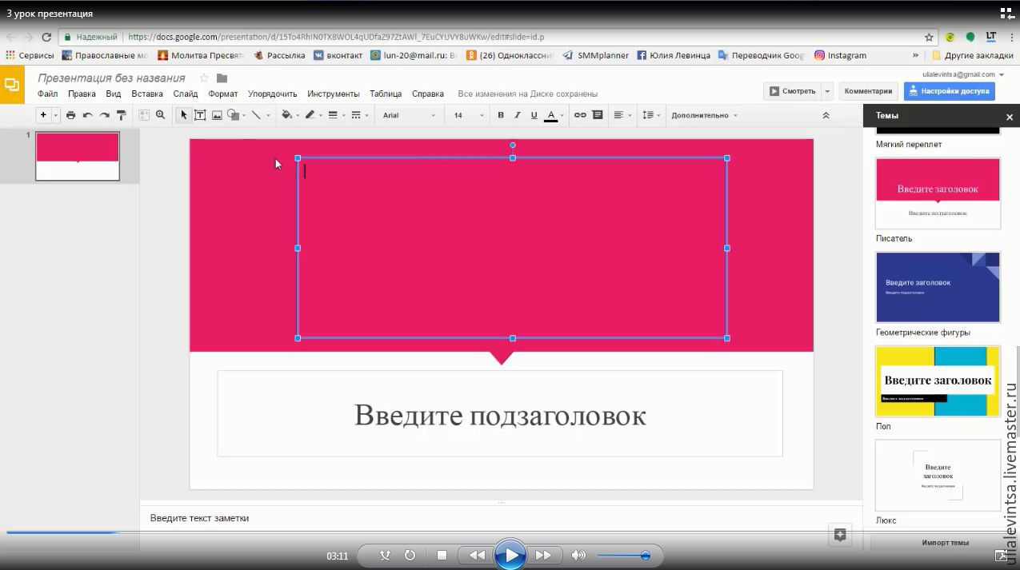
Task: Undo the last action in Slides toolbar
Action: pos(87,115)
